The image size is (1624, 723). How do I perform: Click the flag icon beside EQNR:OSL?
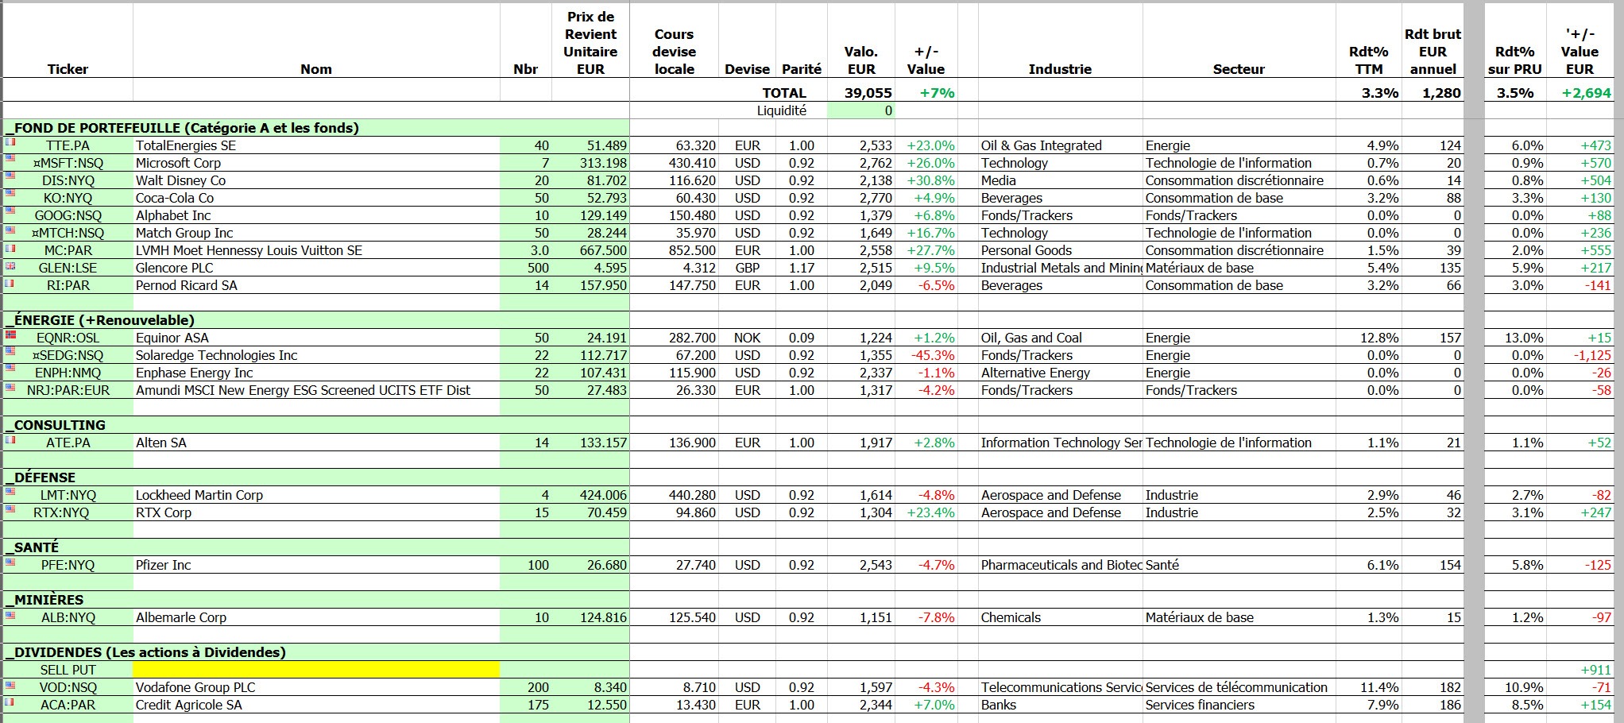point(10,334)
